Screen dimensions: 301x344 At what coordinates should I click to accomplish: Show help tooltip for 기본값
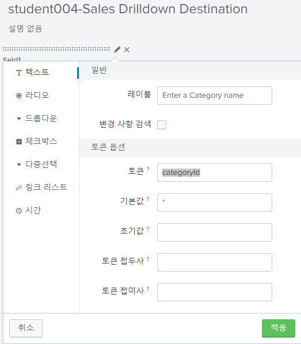[148, 199]
